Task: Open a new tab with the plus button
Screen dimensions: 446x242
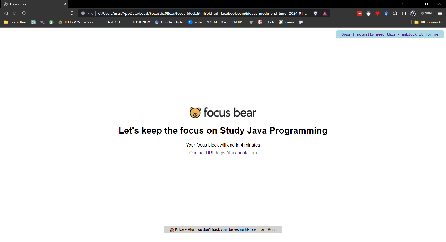Action: tap(74, 4)
